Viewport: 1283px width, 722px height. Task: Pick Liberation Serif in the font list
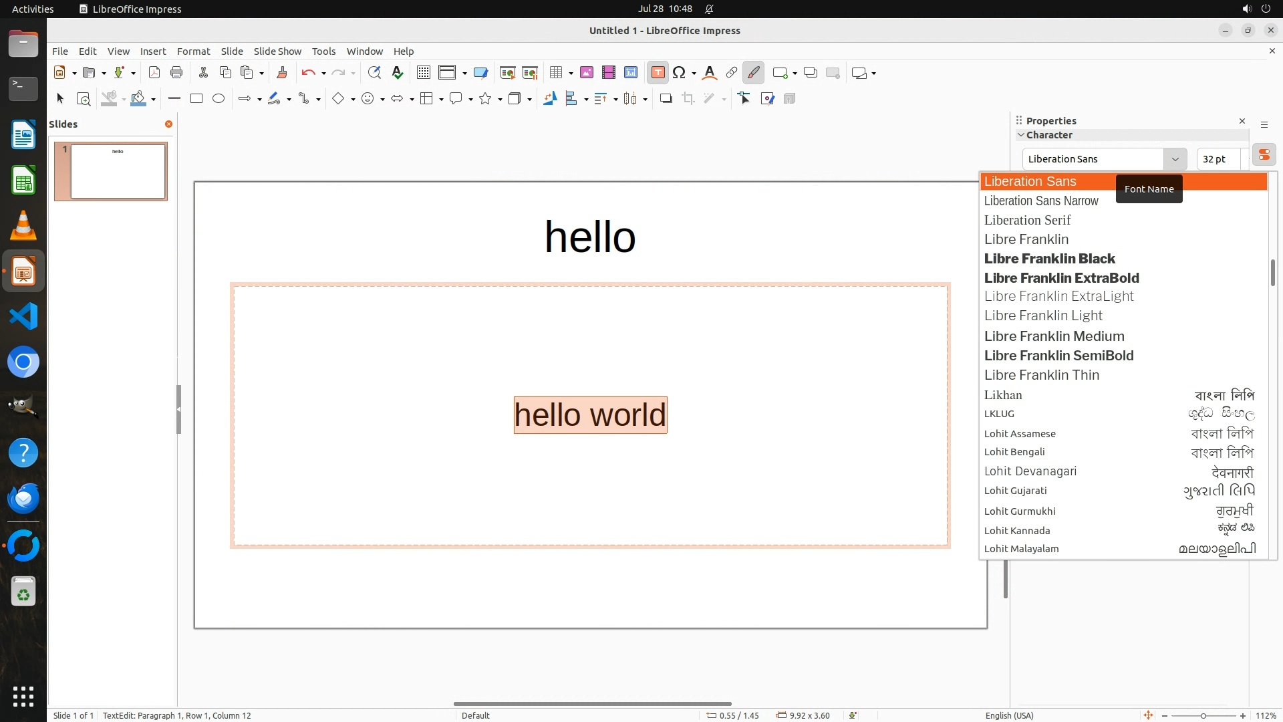(1027, 221)
